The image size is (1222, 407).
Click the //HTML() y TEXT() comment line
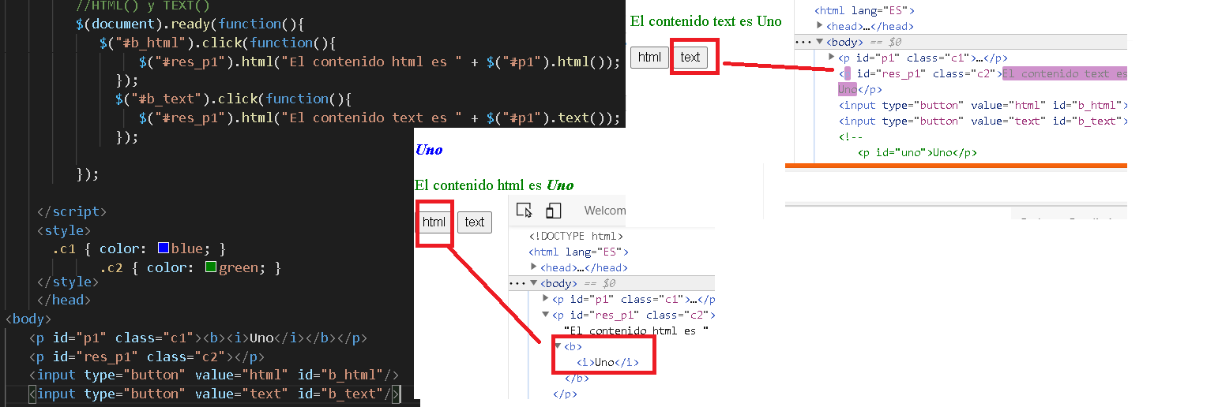143,5
